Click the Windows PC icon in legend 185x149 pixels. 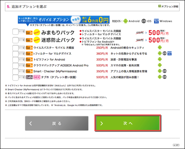pos(156,21)
